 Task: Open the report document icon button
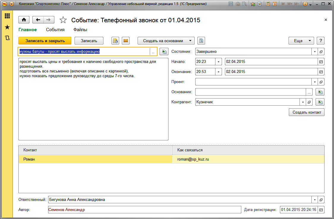(201, 41)
